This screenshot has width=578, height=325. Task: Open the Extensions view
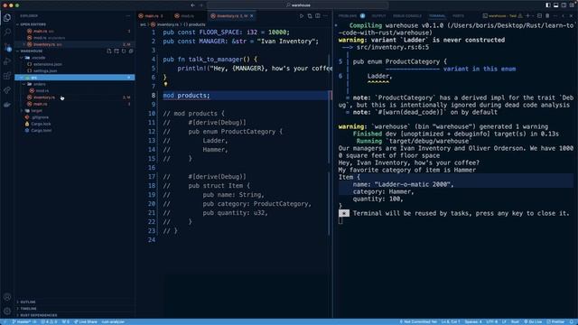click(x=7, y=76)
